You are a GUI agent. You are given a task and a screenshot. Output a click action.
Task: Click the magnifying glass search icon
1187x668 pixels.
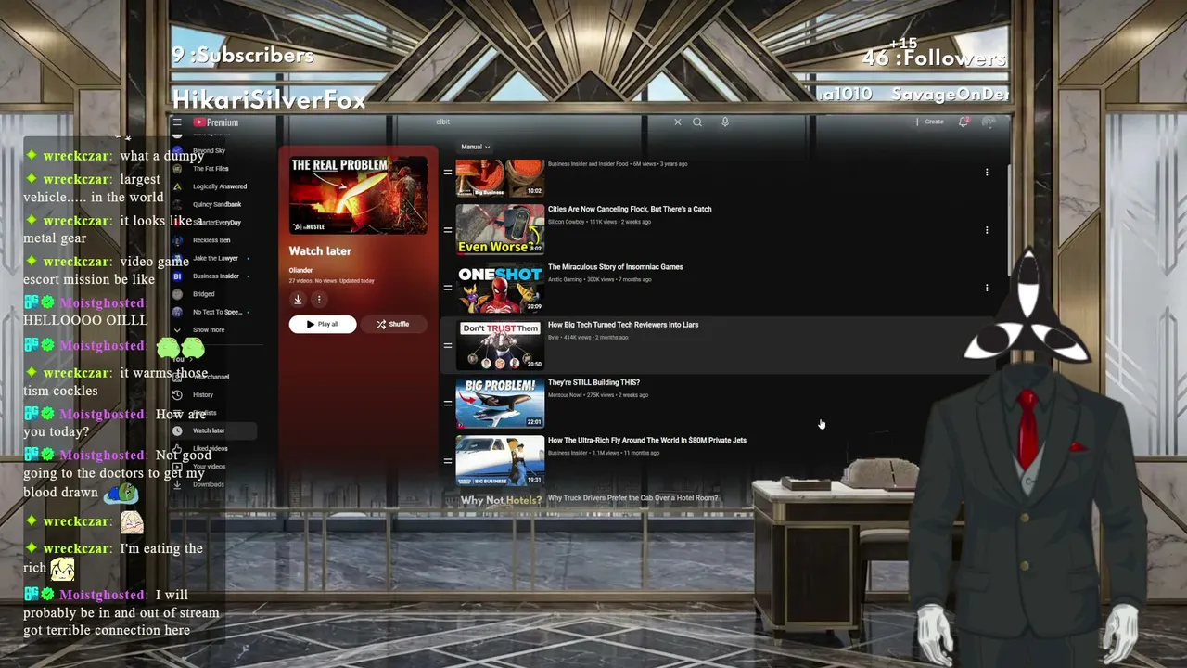point(697,122)
